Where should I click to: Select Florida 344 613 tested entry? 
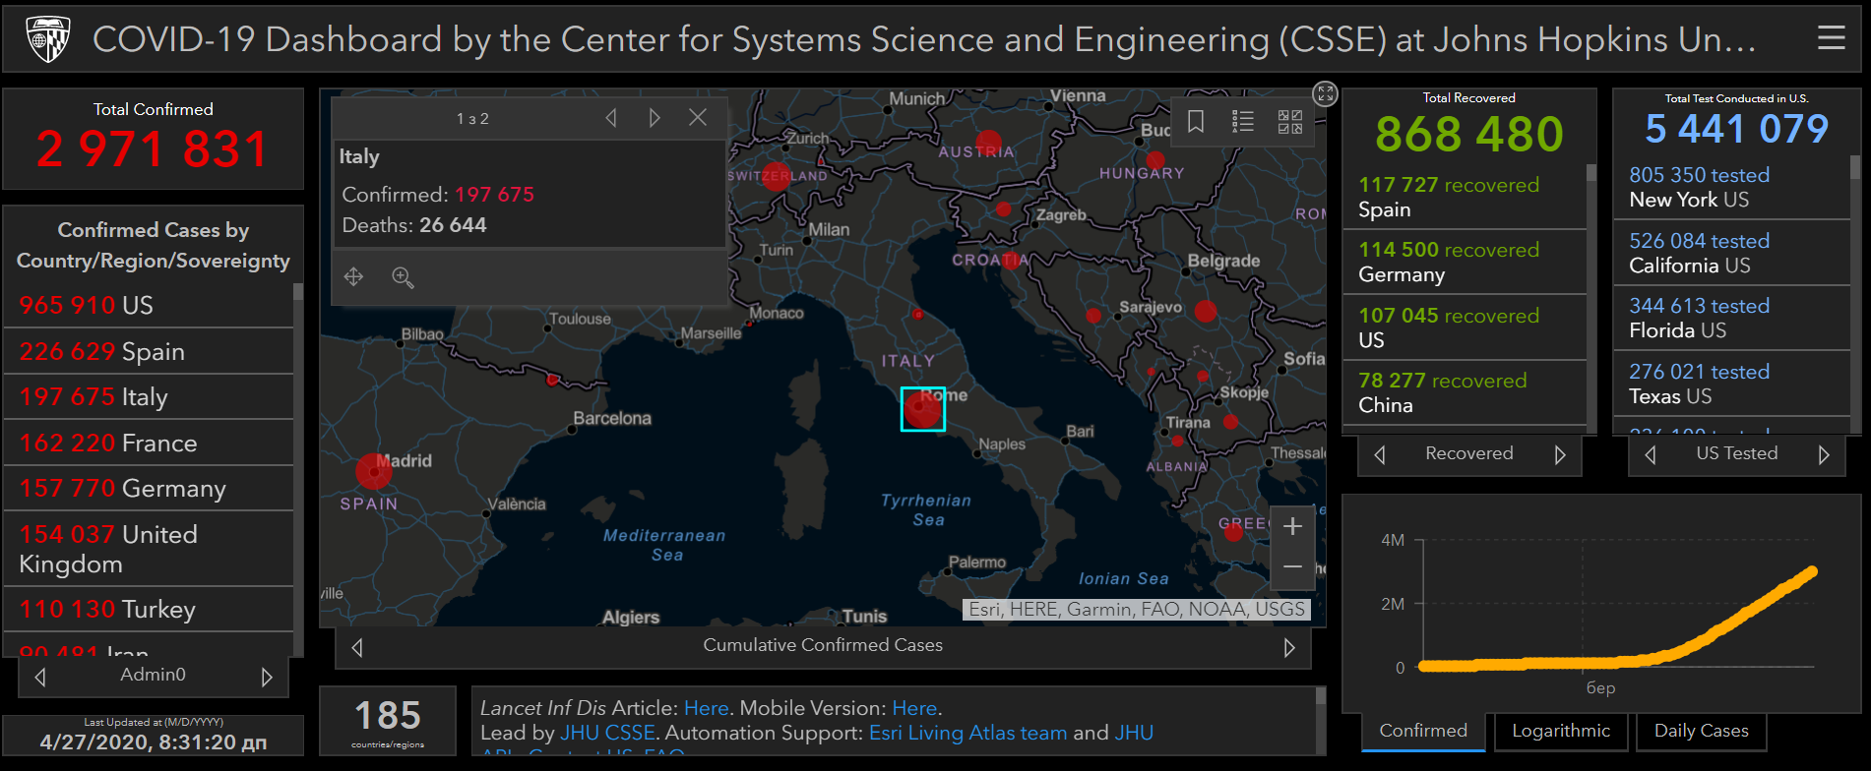point(1732,318)
